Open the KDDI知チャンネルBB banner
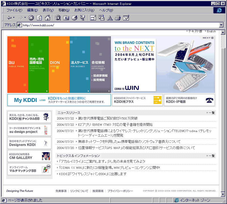 click(29, 117)
